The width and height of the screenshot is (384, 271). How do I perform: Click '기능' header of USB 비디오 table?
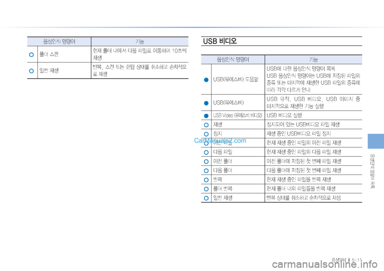point(313,59)
